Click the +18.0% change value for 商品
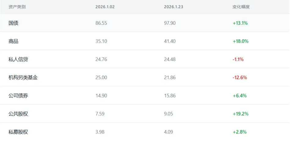 point(240,41)
